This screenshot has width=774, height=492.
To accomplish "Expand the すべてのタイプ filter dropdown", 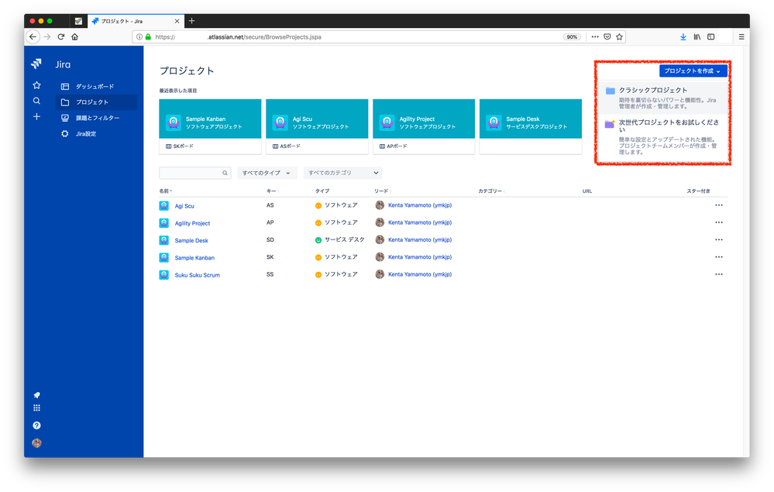I will (x=267, y=174).
